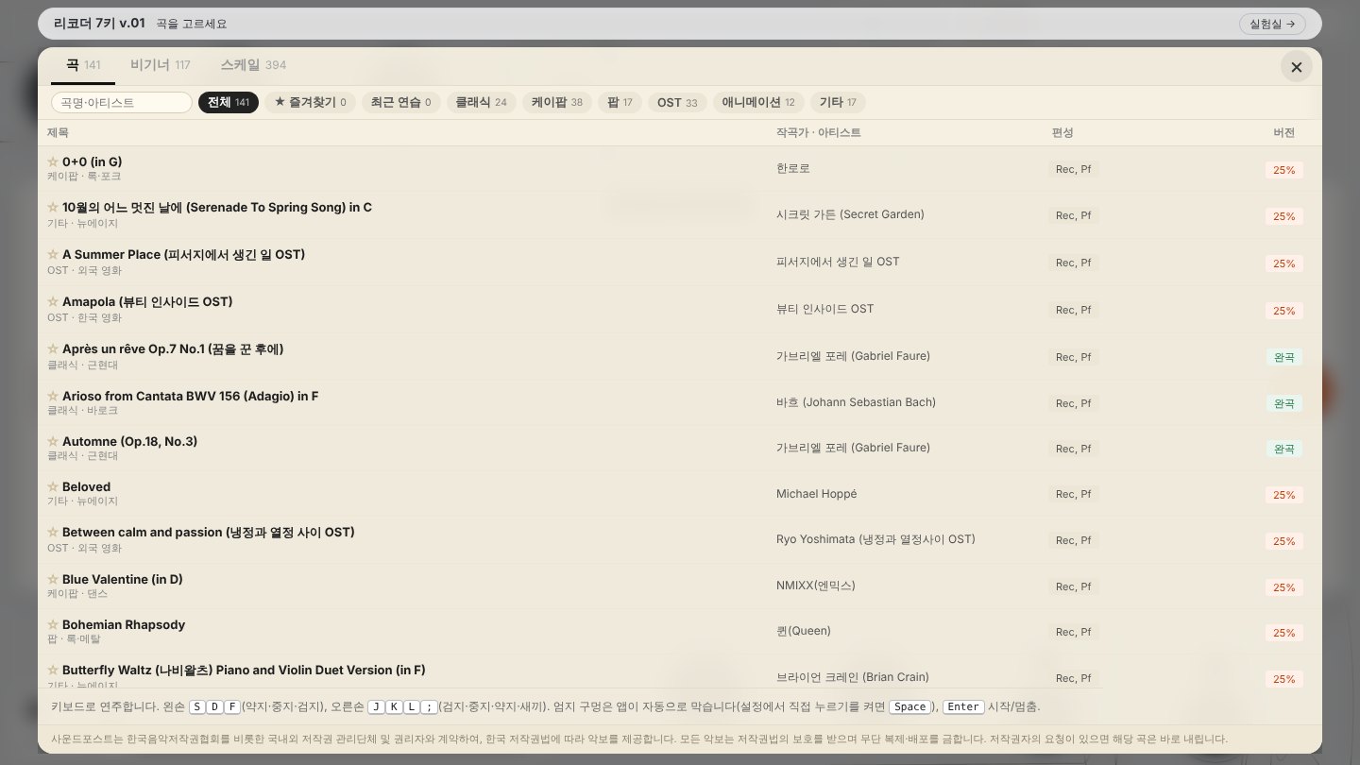Star the Automne (Op.18, No.3) song
1360x765 pixels.
click(53, 441)
